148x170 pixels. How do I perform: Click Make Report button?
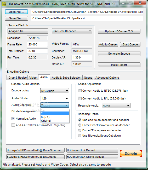[119, 65]
